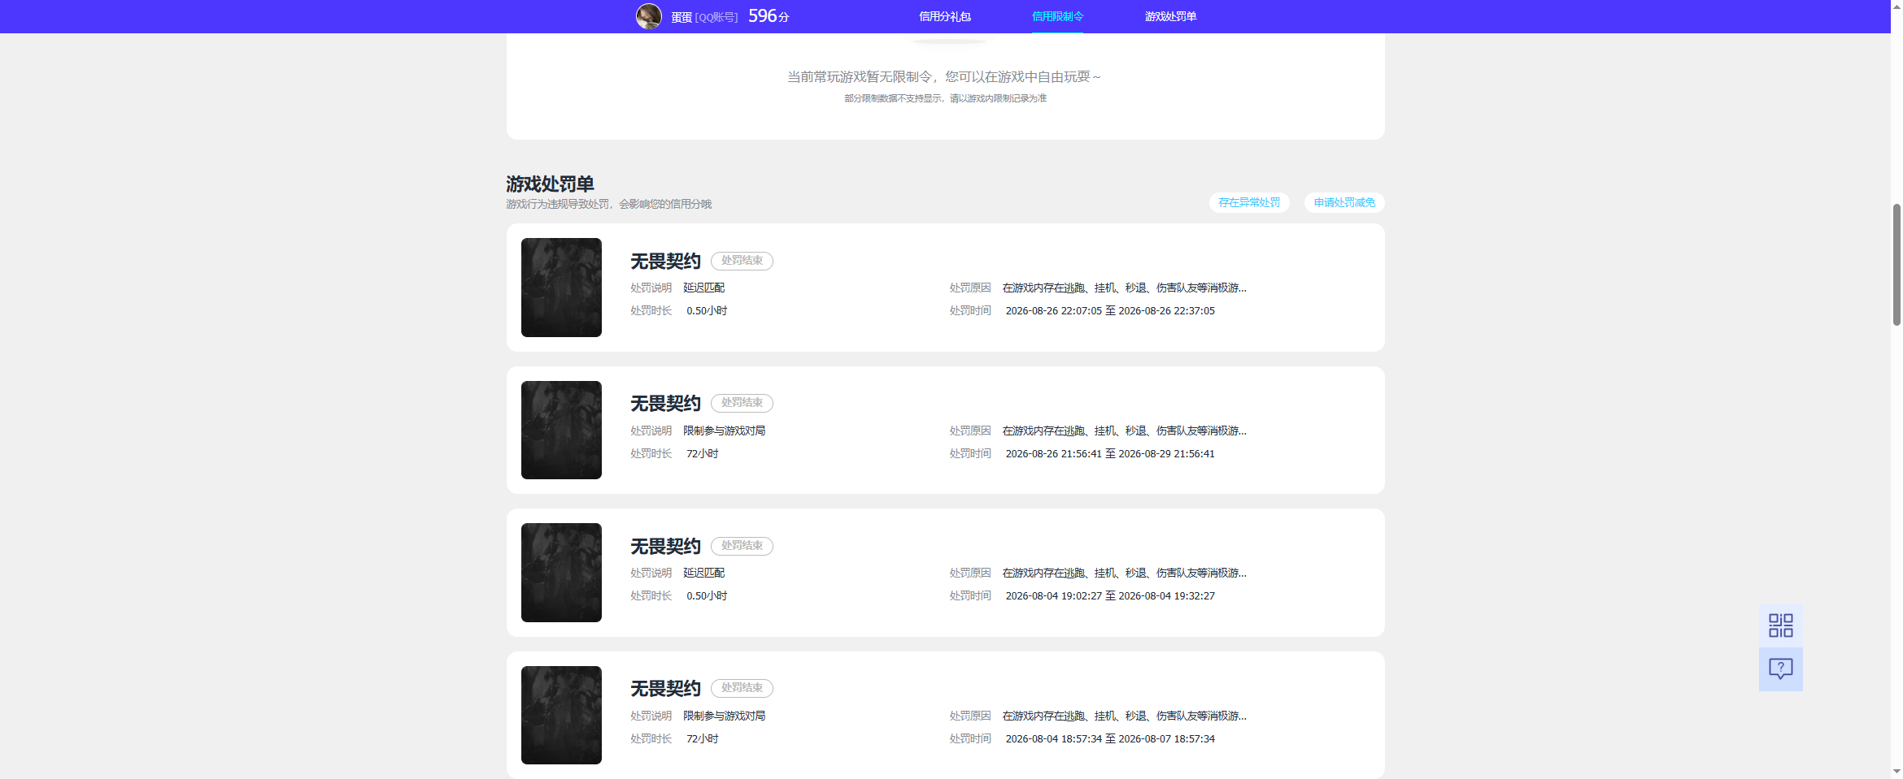Image resolution: width=1903 pixels, height=779 pixels.
Task: Click the 596分 credit score
Action: [x=769, y=16]
